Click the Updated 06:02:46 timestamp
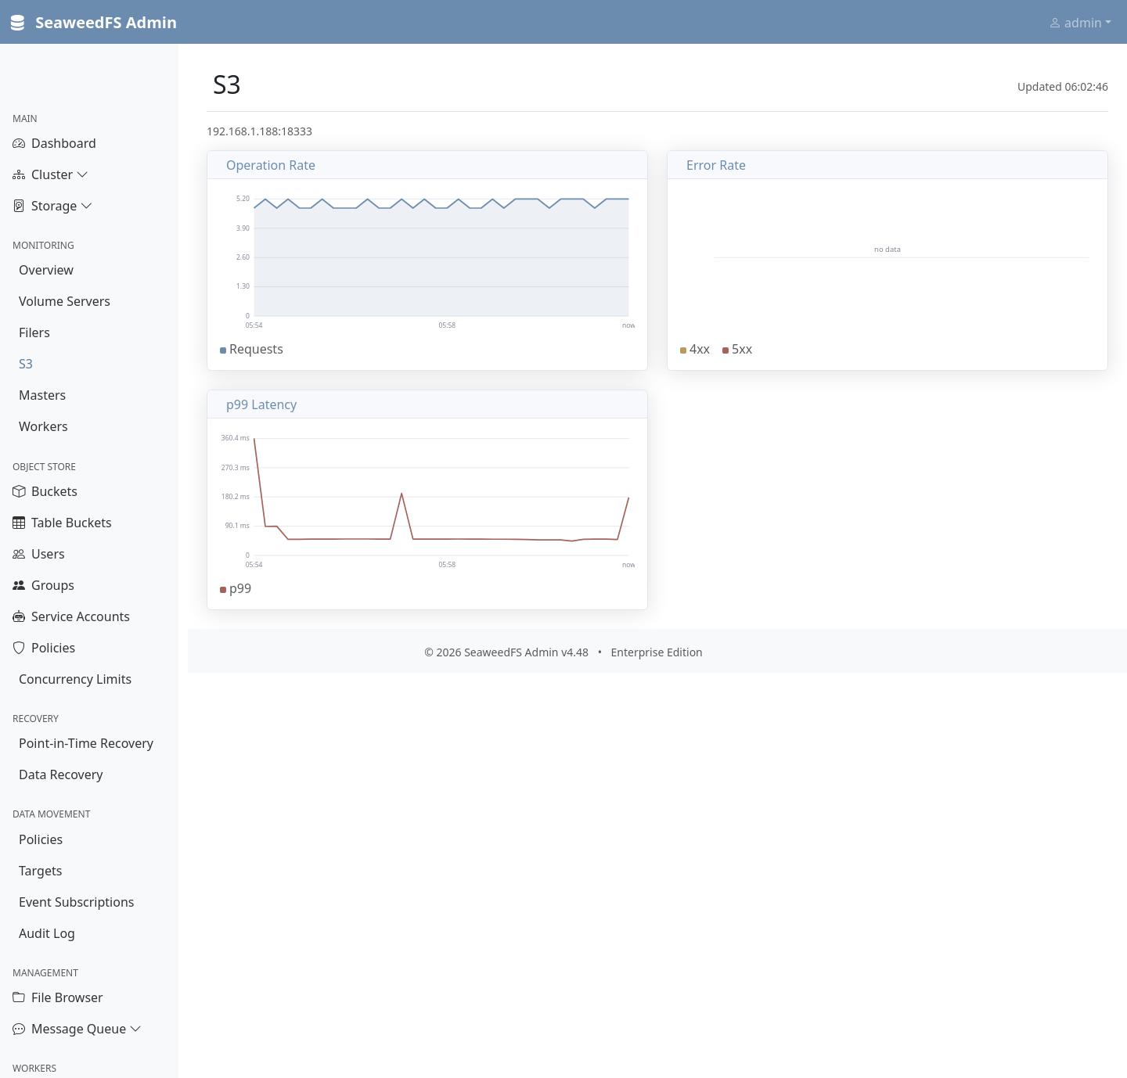Screen dimensions: 1127x1078 click(1062, 87)
